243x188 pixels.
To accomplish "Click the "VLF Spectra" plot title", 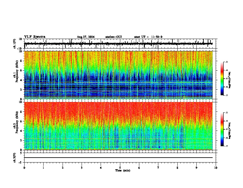I will click(x=35, y=37).
